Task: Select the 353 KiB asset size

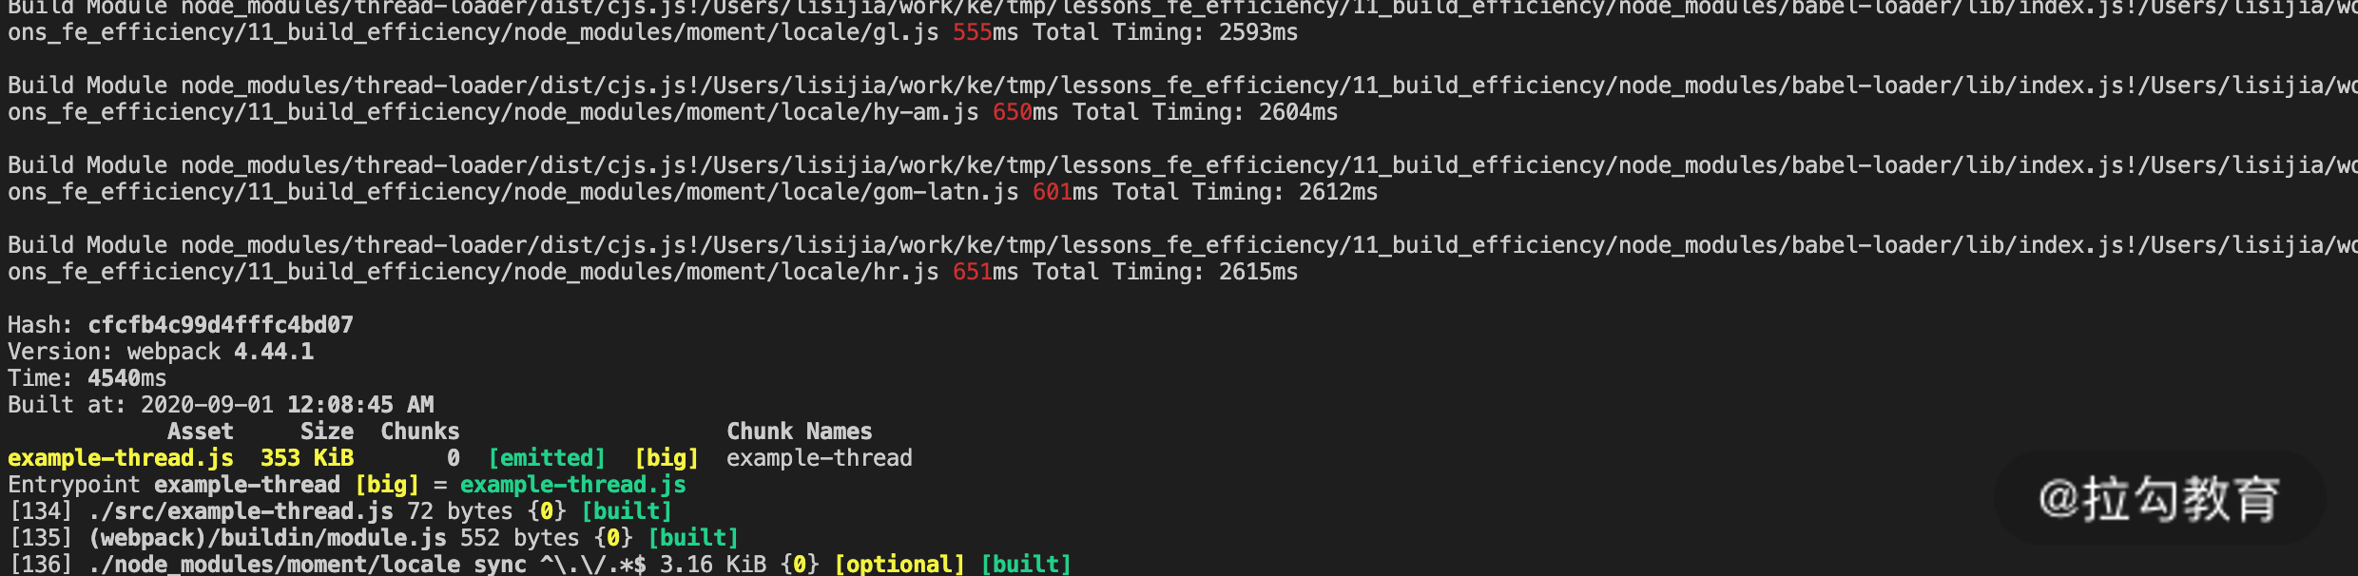Action: pos(307,458)
